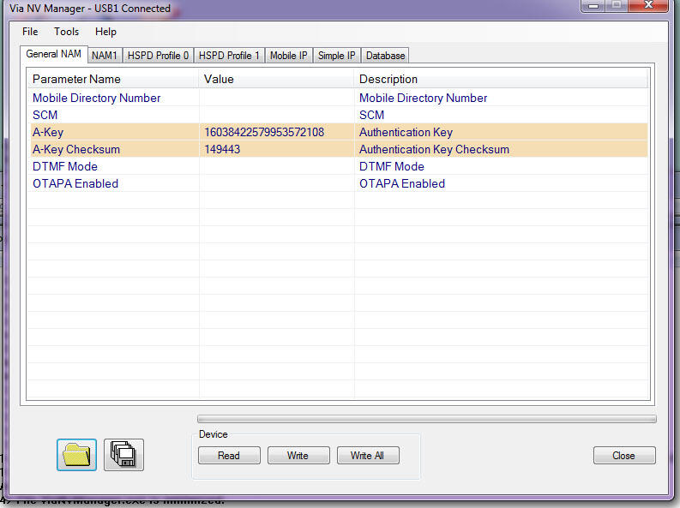The width and height of the screenshot is (680, 508).
Task: Switch to the Database tab
Action: (x=385, y=56)
